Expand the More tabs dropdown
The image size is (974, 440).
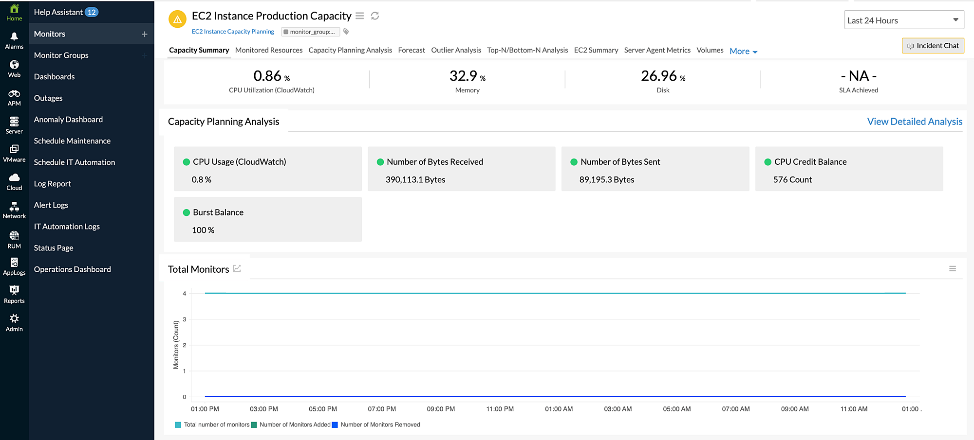tap(742, 51)
